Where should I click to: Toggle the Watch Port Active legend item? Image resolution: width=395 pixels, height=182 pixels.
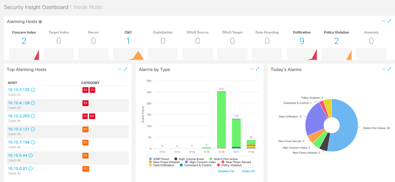223,159
